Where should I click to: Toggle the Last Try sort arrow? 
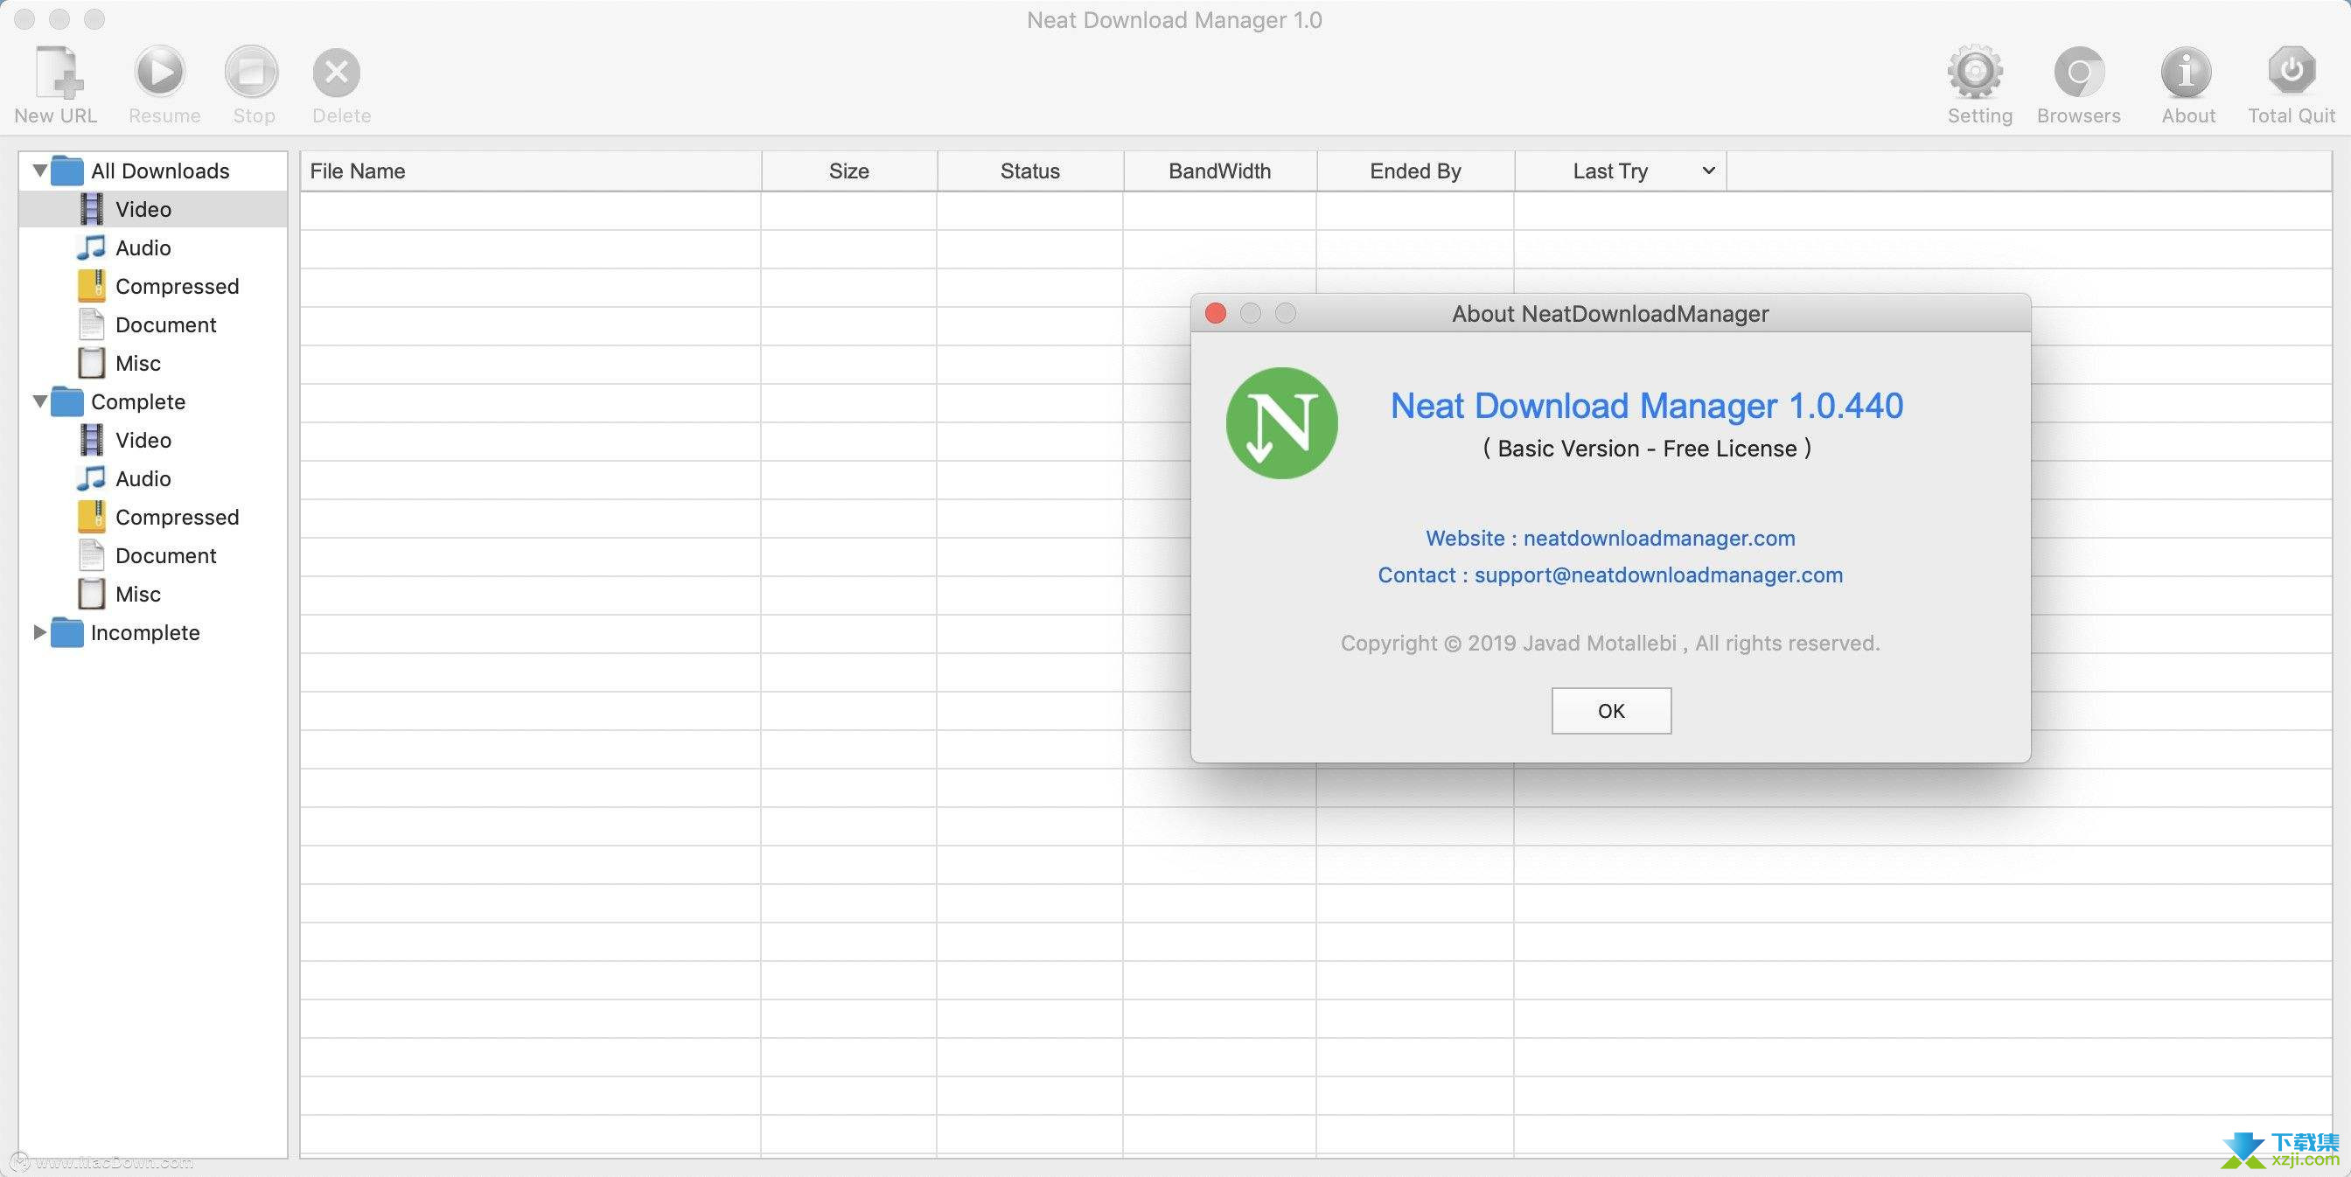1708,171
